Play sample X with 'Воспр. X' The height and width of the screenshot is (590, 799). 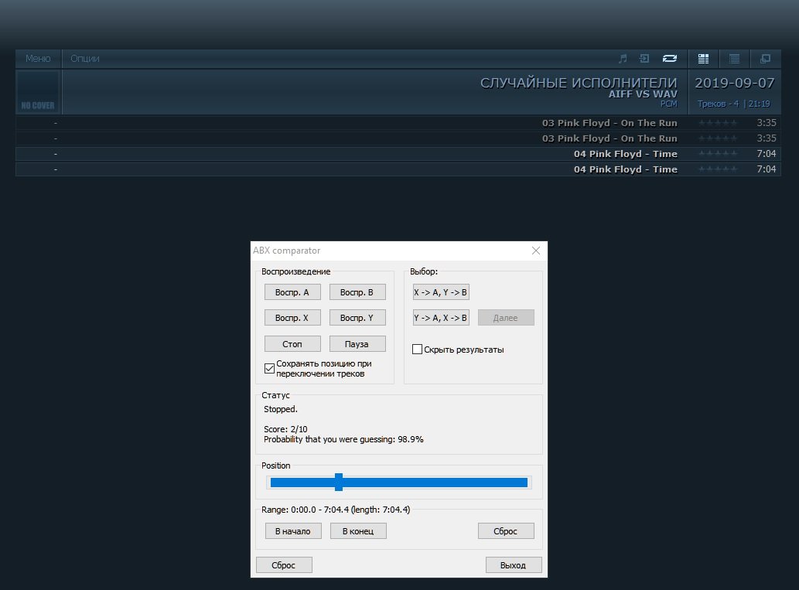coord(292,318)
